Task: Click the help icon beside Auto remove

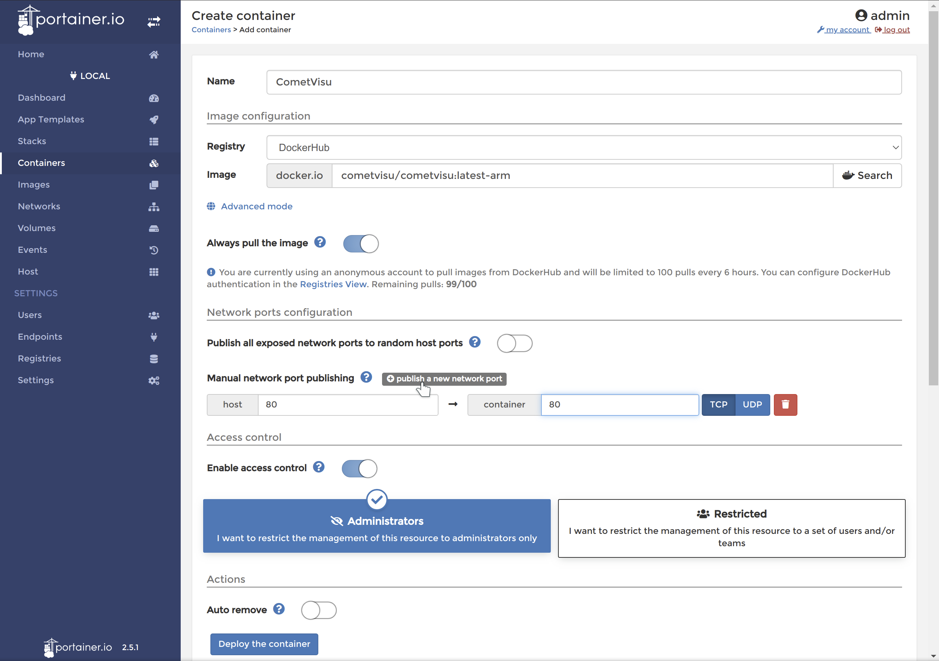Action: tap(279, 609)
